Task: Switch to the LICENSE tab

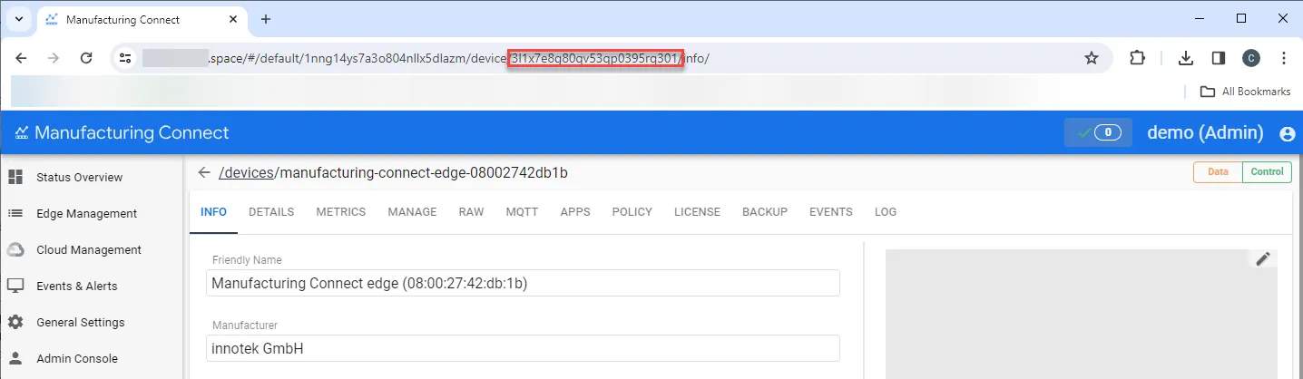Action: click(x=697, y=212)
